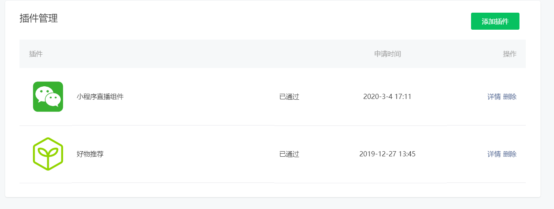This screenshot has height=209, width=554.
Task: Click 已通过 status of 小程序直播组件
Action: point(289,97)
